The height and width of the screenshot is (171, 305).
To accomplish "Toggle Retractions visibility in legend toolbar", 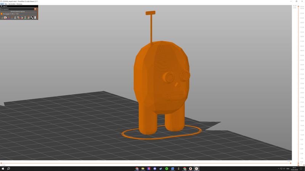I will point(8,17).
